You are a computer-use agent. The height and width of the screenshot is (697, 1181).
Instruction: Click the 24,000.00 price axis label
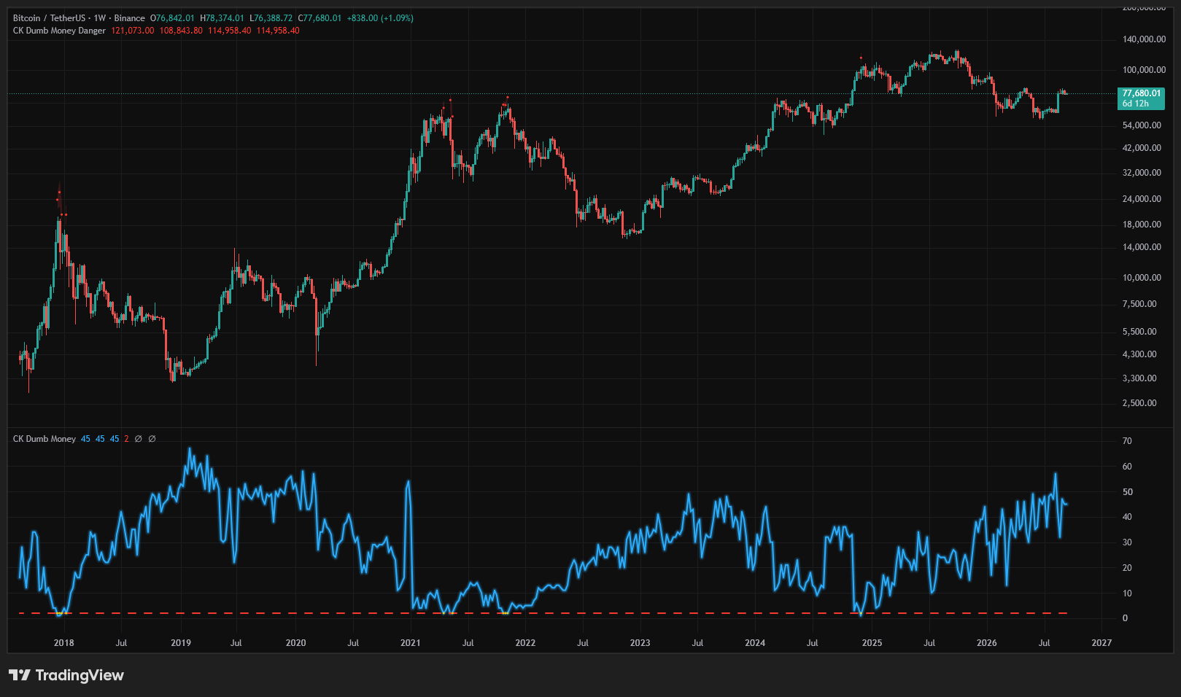tap(1142, 199)
